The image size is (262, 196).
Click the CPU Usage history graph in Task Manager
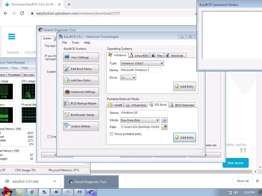point(28,92)
